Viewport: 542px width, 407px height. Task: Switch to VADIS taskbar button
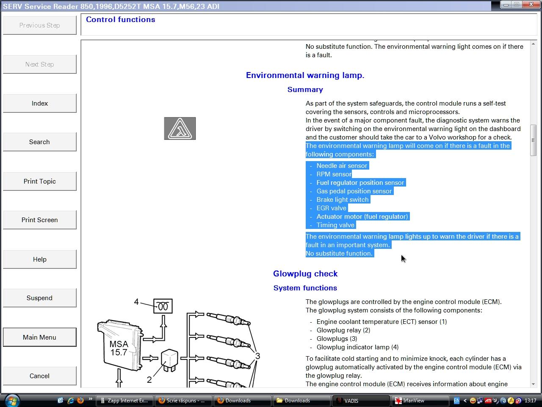361,401
